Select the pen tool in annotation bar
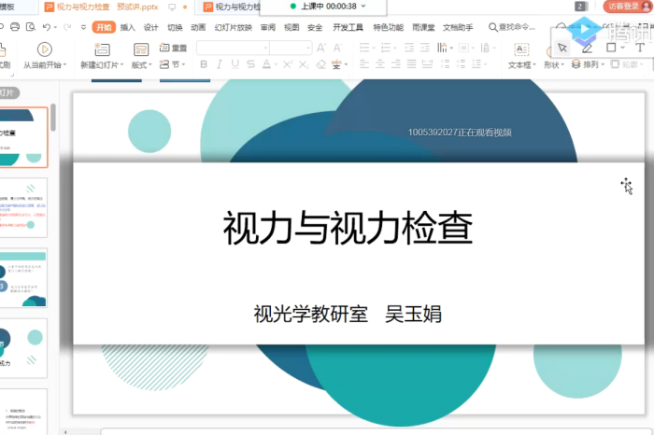Screen dimensions: 654x435 (587, 48)
